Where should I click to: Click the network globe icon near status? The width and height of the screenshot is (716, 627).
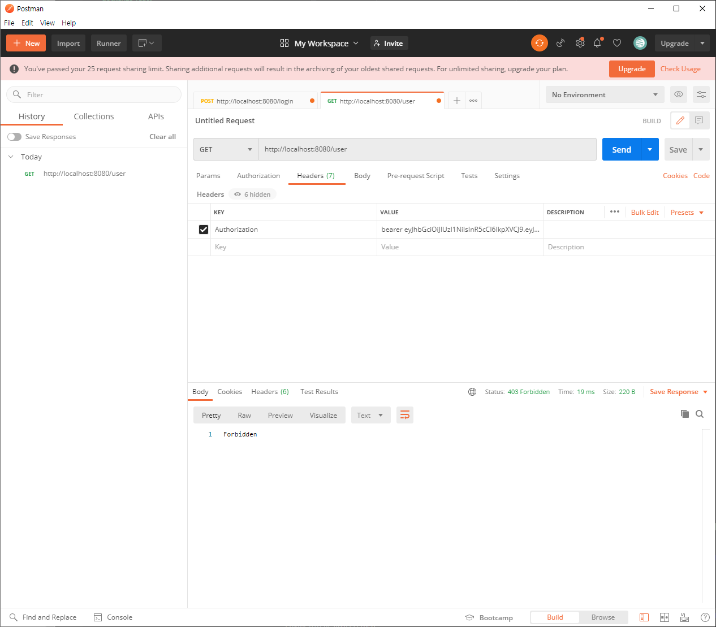coord(472,392)
